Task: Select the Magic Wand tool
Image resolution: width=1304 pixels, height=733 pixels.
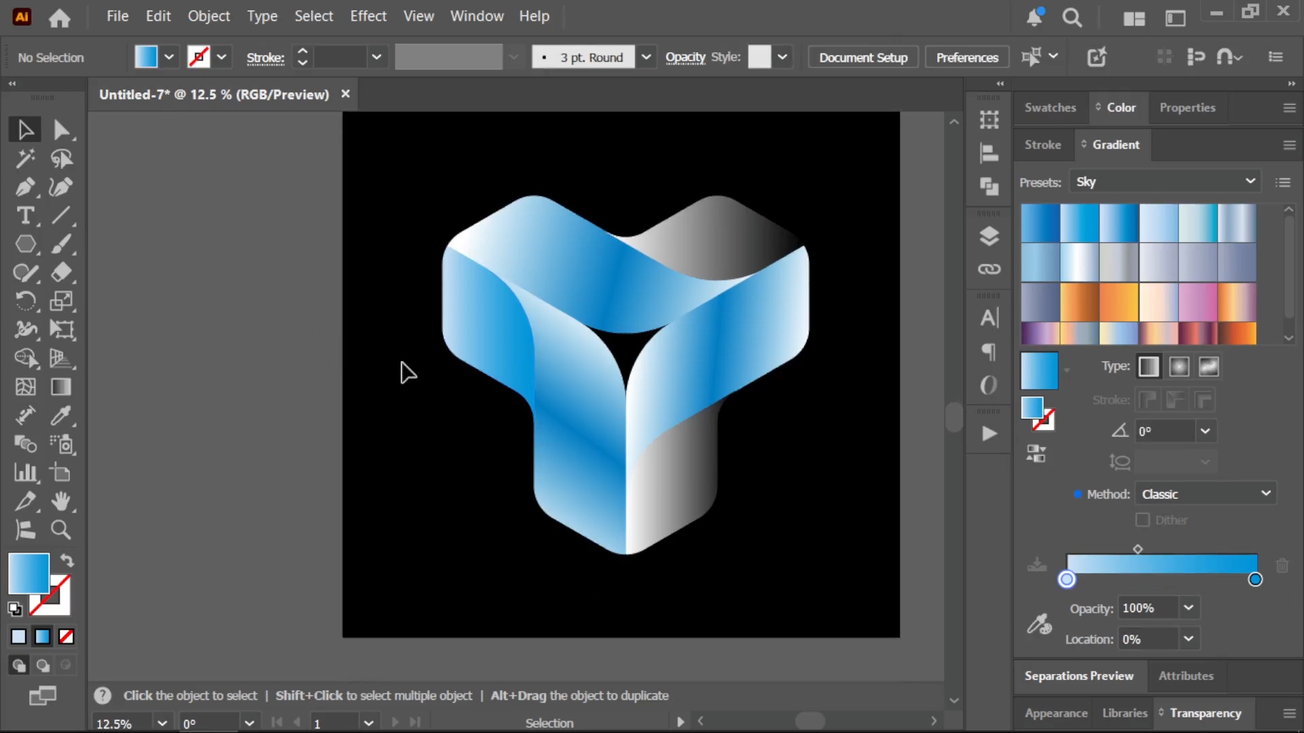Action: coord(25,159)
